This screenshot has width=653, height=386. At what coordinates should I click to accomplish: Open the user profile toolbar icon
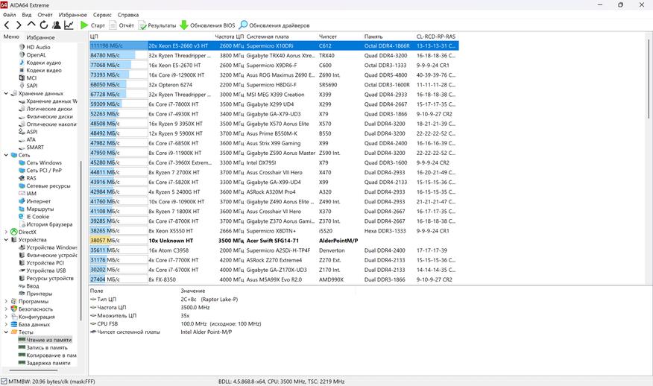pos(56,25)
